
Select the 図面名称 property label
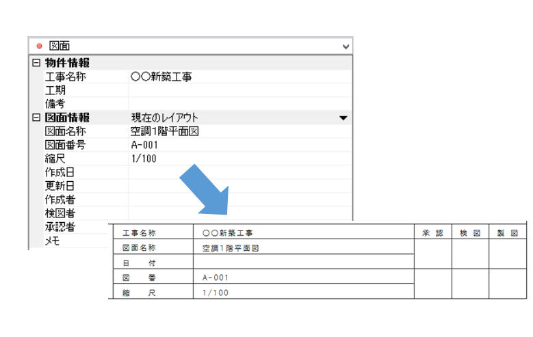(x=65, y=131)
